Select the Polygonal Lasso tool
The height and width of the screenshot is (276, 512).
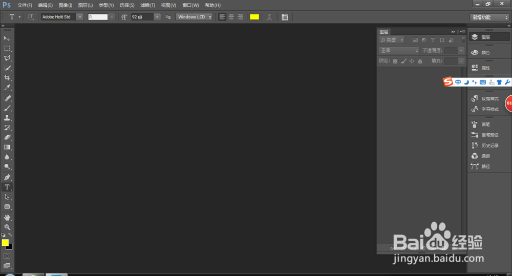click(7, 58)
